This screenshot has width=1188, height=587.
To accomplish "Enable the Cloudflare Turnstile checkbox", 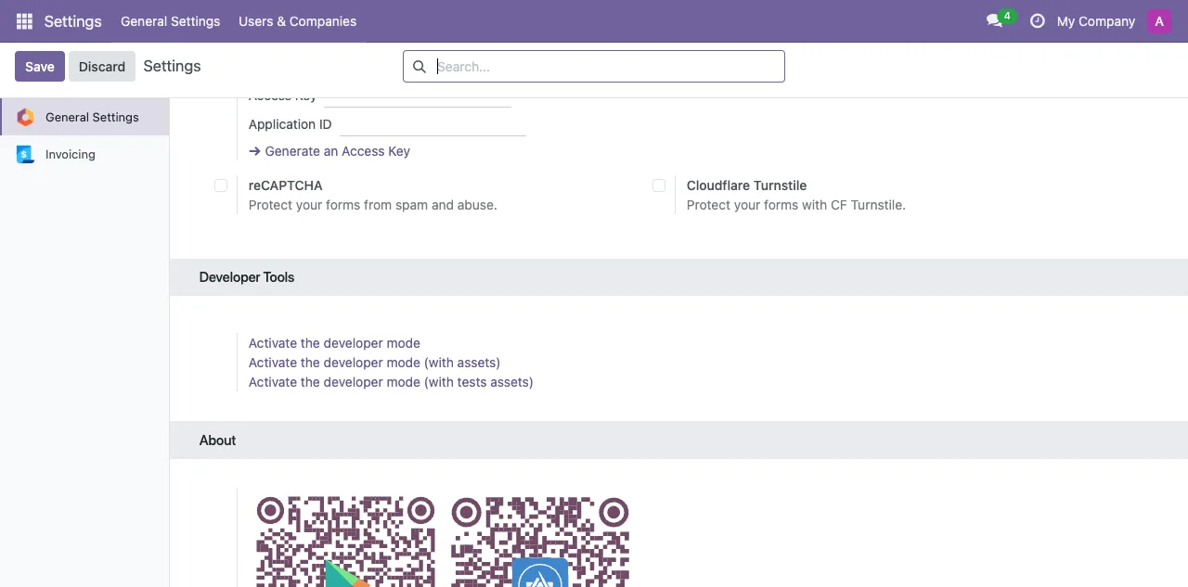I will click(659, 185).
